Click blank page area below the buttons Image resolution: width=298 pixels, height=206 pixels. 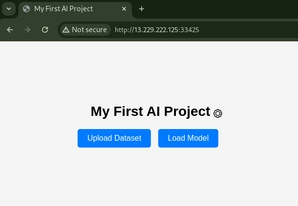[149, 176]
